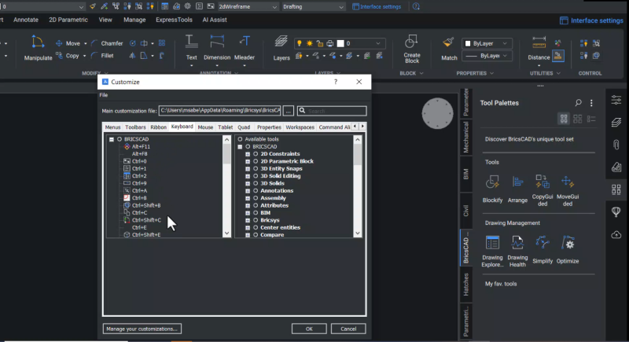Switch Tool Palettes to large icon view

(564, 119)
